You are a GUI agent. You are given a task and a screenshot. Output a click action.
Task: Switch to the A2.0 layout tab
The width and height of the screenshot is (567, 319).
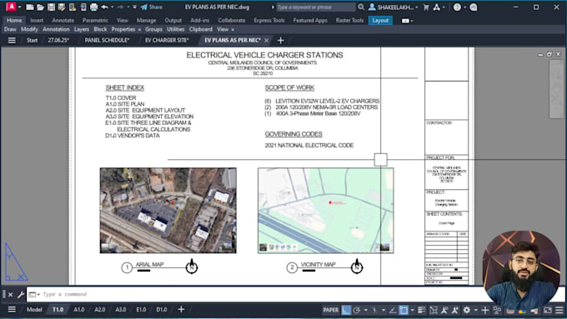pos(100,310)
